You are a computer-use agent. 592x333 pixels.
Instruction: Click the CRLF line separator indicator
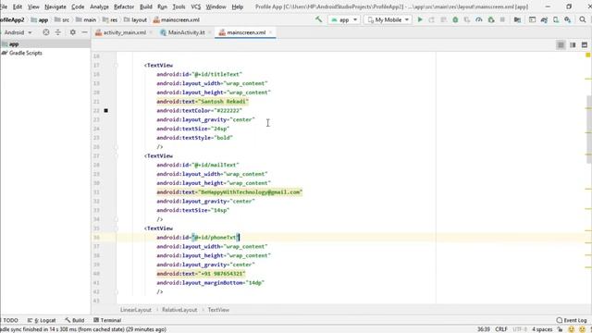(501, 329)
